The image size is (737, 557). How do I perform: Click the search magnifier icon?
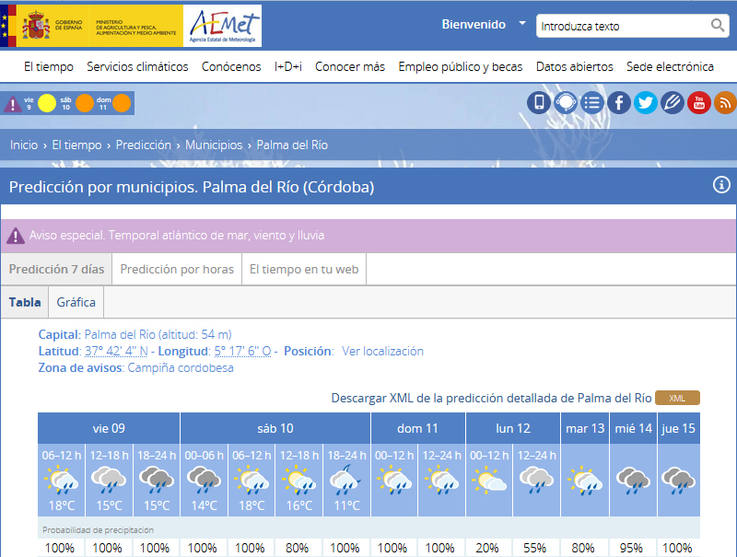(x=718, y=27)
